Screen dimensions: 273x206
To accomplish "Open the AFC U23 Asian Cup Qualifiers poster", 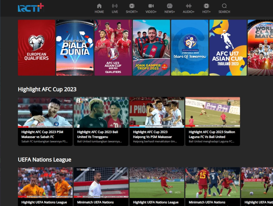I will tap(113, 48).
